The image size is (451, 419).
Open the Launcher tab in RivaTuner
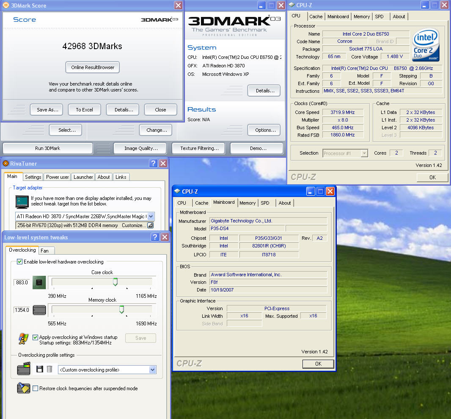83,177
